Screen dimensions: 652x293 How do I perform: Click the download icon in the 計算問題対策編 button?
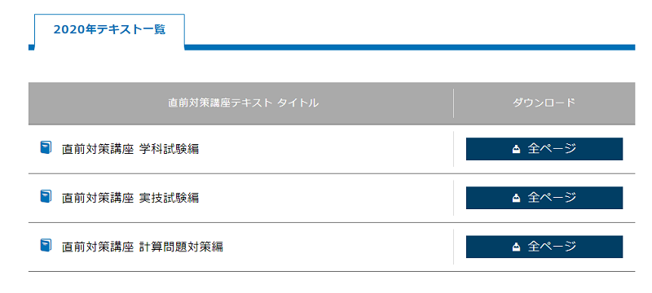(517, 247)
